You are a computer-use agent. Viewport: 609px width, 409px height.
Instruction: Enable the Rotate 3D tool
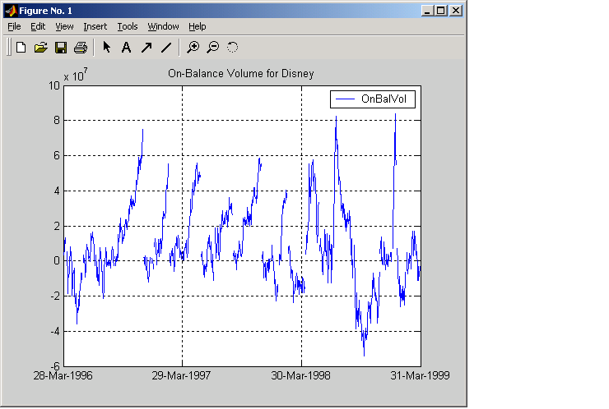point(232,48)
